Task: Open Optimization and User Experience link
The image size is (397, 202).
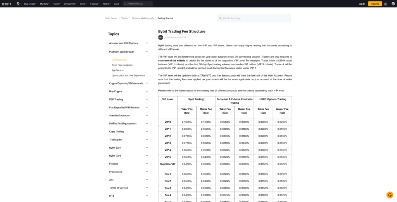Action: [x=128, y=75]
